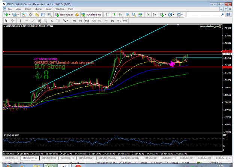This screenshot has height=167, width=234.
Task: Set the timeframe to M1
Action: (x=75, y=21)
